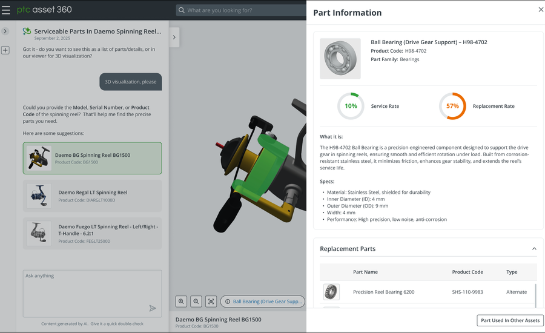
Task: Click the zoom in magnifier in viewer
Action: (x=181, y=301)
